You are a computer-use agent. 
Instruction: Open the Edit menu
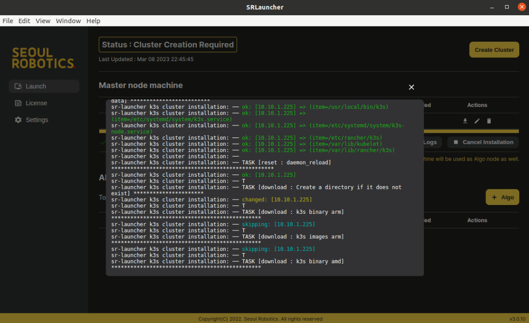click(24, 21)
